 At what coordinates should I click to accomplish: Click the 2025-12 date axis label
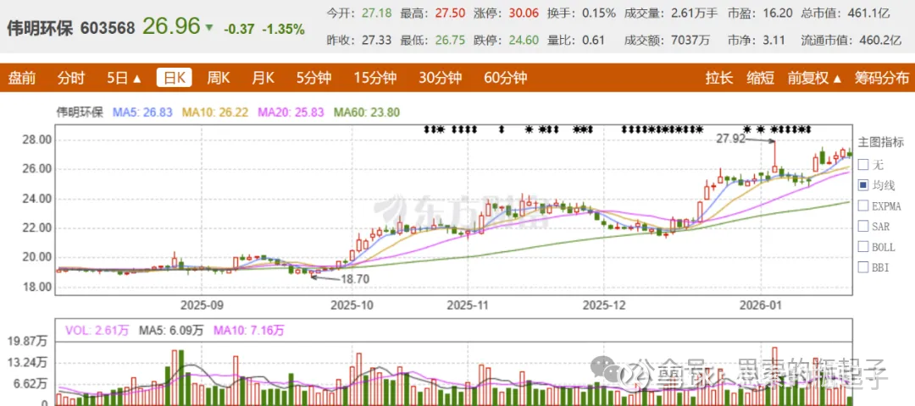pos(604,304)
